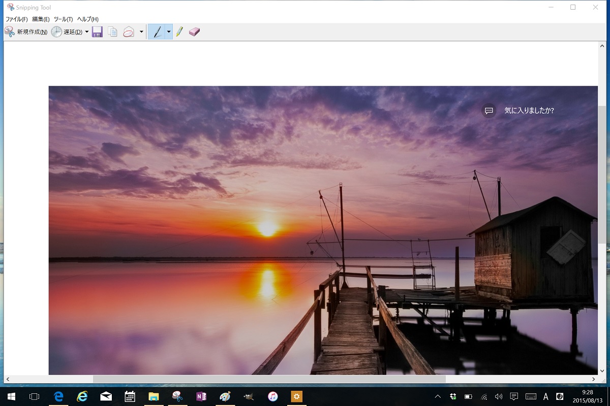Open OneNote from the taskbar
The image size is (610, 406).
coord(201,396)
